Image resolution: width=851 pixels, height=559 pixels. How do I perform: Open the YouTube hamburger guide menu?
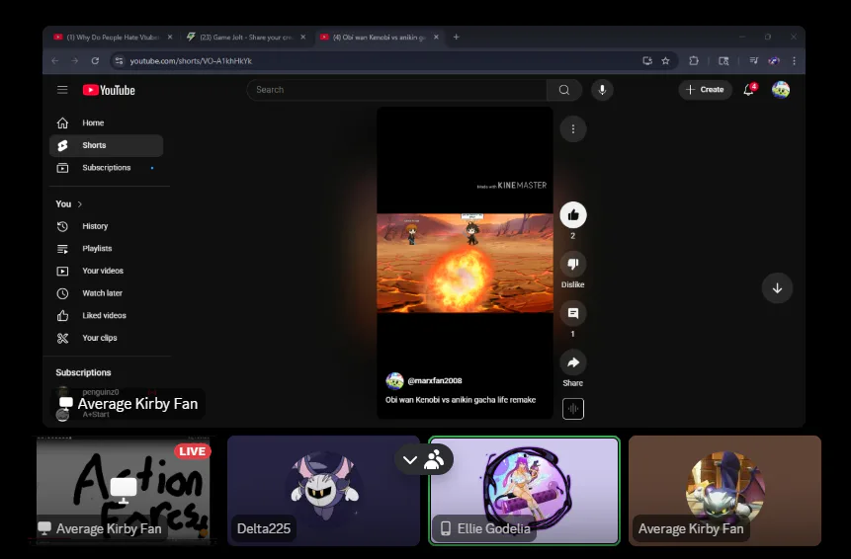[62, 90]
